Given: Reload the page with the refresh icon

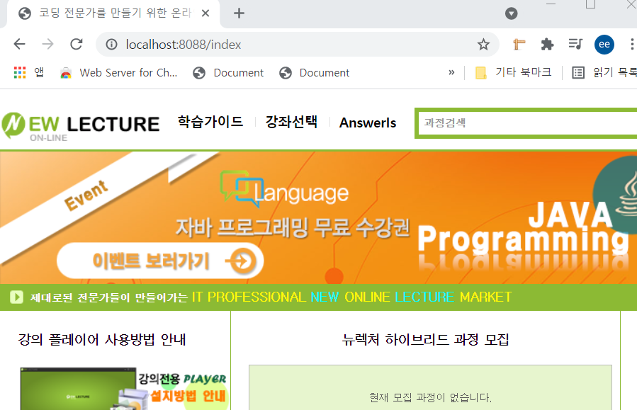Looking at the screenshot, I should [x=77, y=44].
